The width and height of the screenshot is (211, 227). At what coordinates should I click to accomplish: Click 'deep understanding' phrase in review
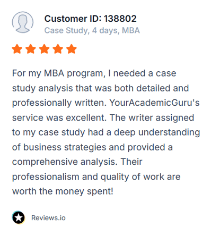point(157,133)
